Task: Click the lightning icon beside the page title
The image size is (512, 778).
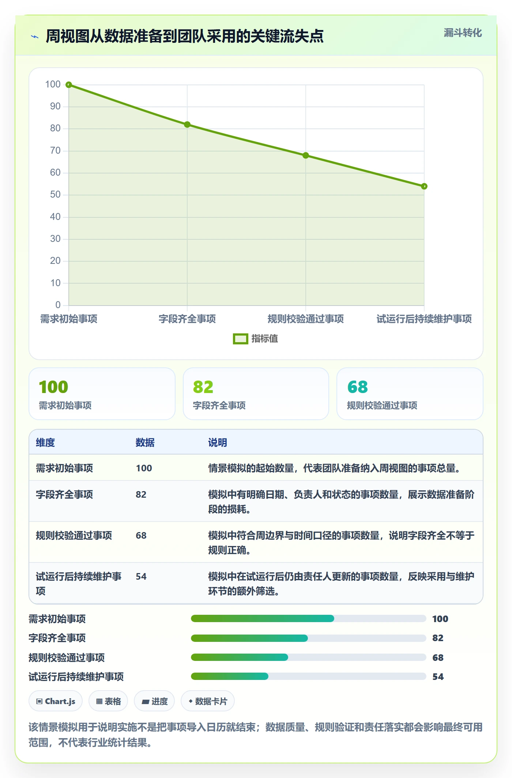Action: click(35, 37)
